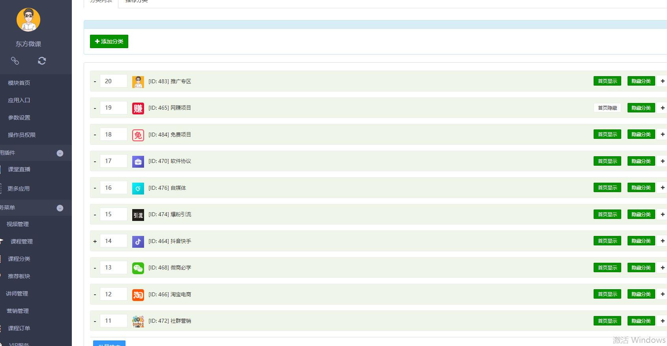Screen dimensions: 667x346
Task: Click the refresh icon under 东方微课
Action: pyautogui.click(x=42, y=61)
